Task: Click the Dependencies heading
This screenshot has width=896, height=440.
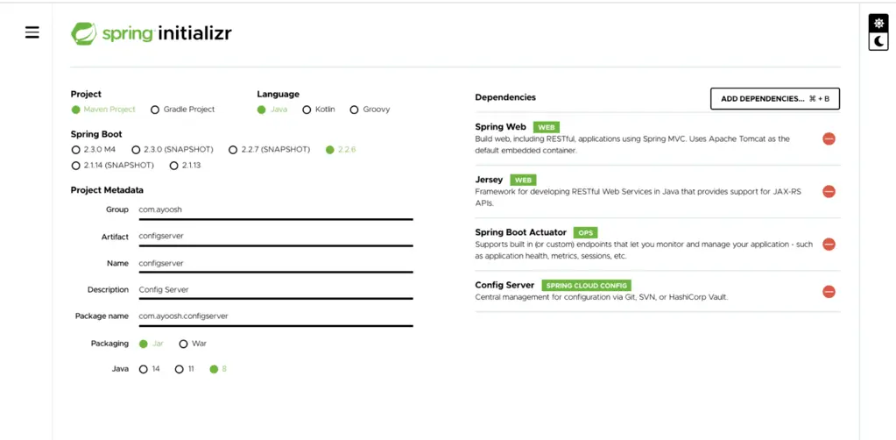Action: [x=505, y=97]
